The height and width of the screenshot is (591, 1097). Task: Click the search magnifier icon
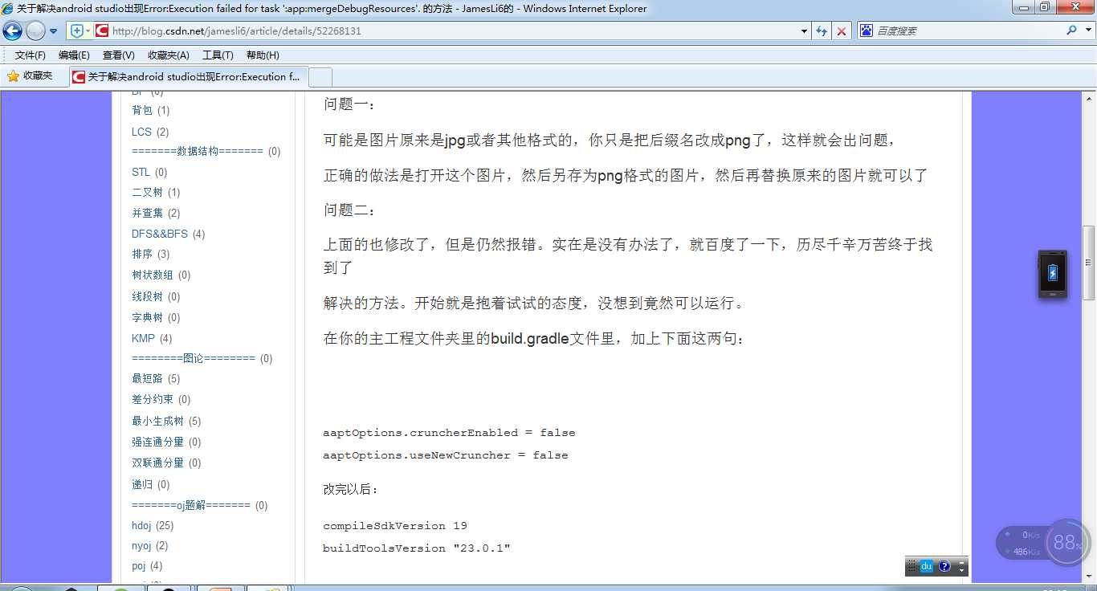click(x=1071, y=31)
